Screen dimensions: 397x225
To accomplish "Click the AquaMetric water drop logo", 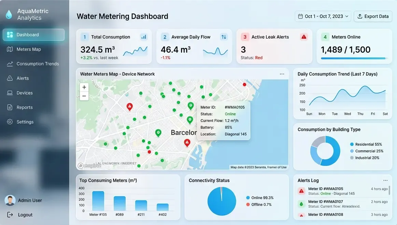I will coord(9,14).
